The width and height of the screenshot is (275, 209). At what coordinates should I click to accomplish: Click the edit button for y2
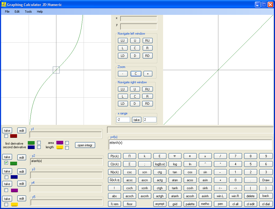(22, 158)
